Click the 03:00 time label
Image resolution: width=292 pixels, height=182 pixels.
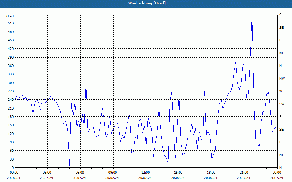click(x=47, y=173)
